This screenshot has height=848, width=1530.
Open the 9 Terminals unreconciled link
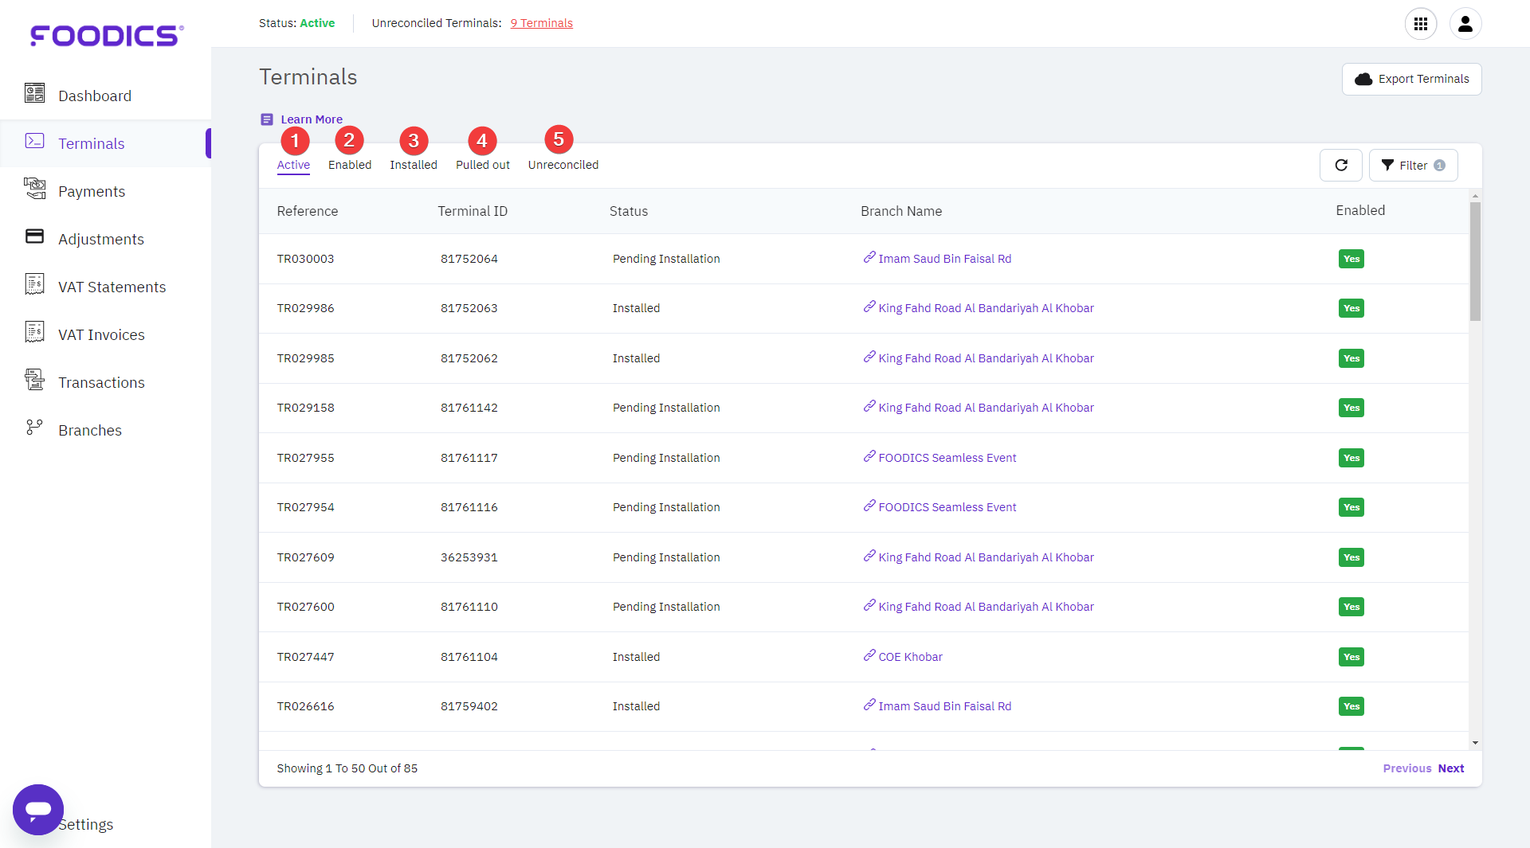pos(542,23)
